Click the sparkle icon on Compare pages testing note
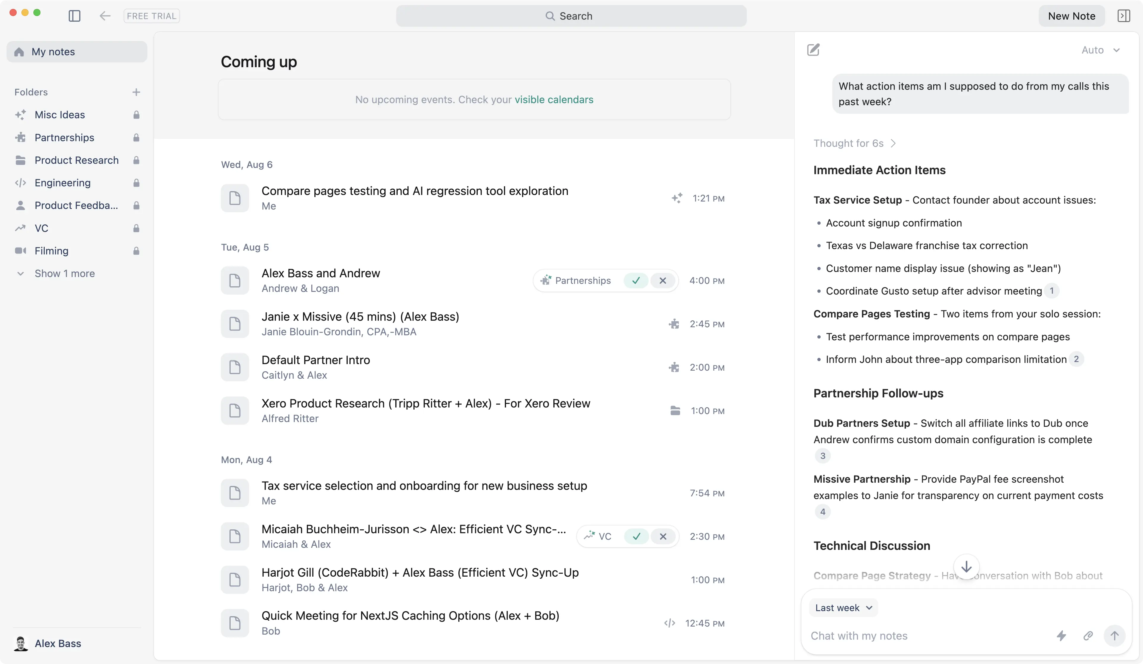Image resolution: width=1143 pixels, height=664 pixels. [x=677, y=198]
